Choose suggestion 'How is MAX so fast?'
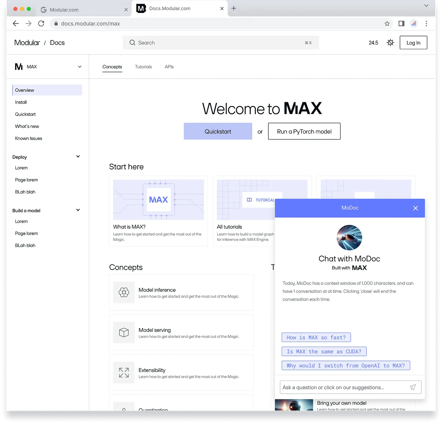The image size is (442, 424). tap(316, 338)
